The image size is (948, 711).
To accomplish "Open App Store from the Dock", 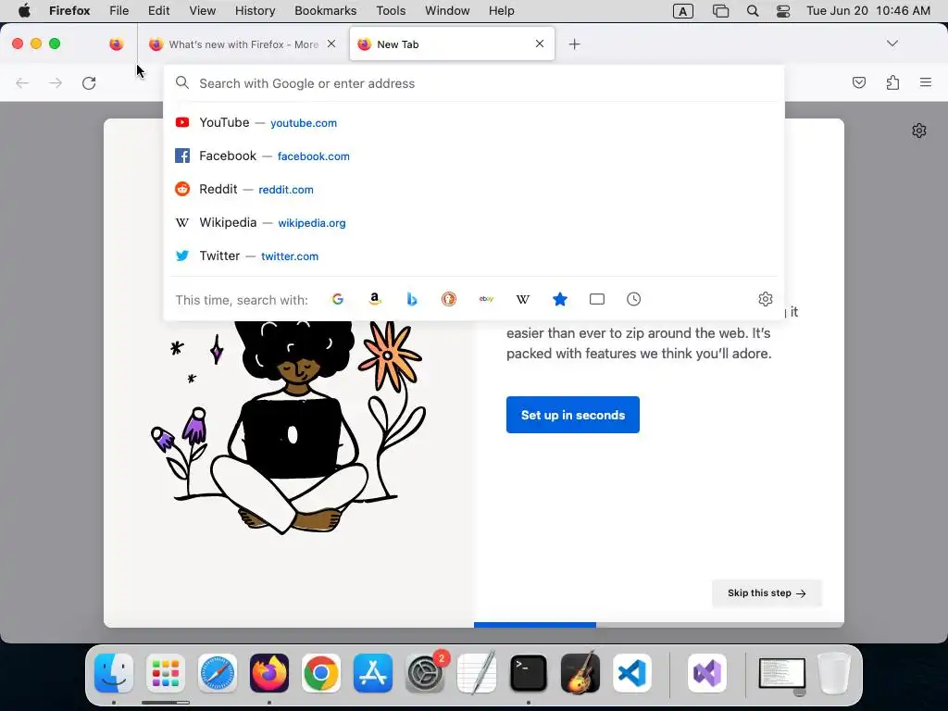I will (373, 673).
